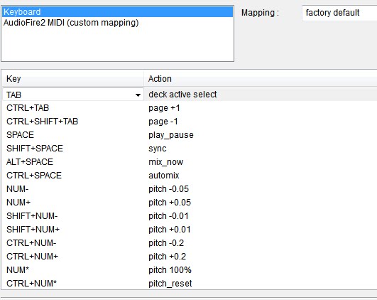Viewport: 377px width, 300px height.
Task: Sort by the Key column header
Action: (x=73, y=79)
